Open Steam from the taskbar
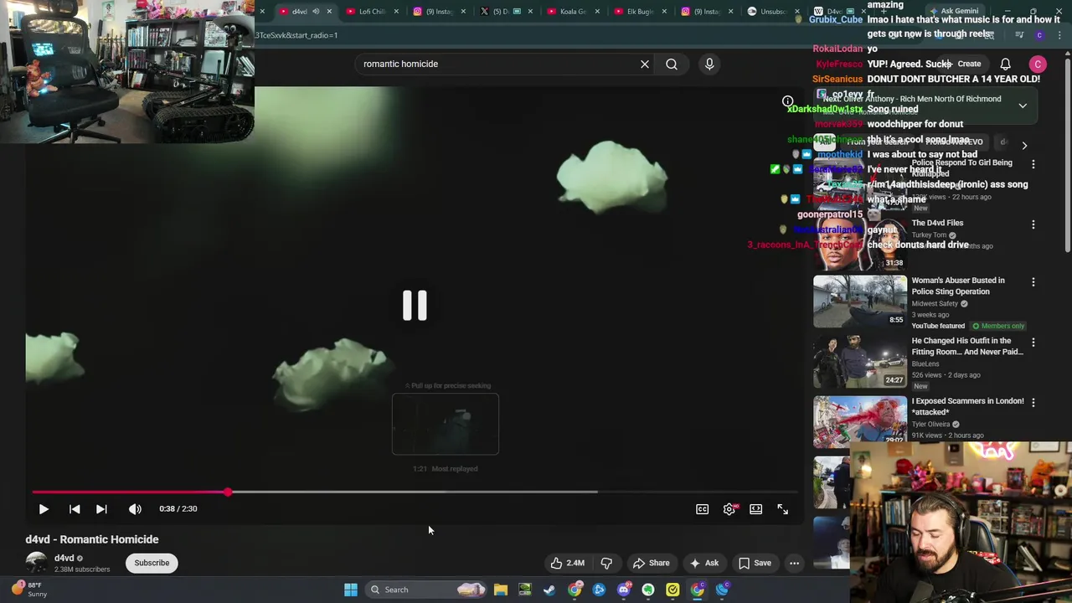The height and width of the screenshot is (603, 1072). (549, 590)
